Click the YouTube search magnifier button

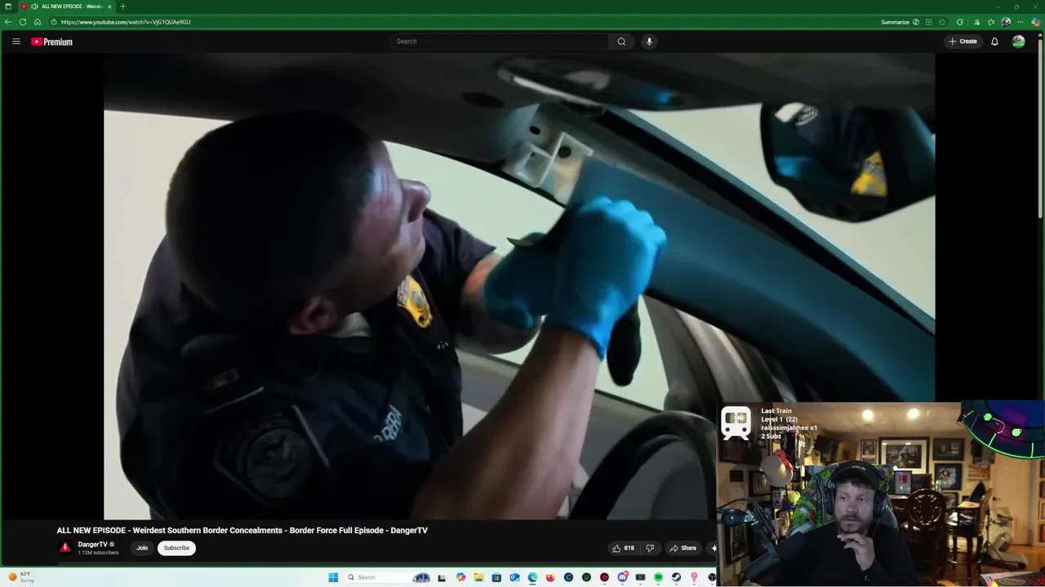point(621,42)
